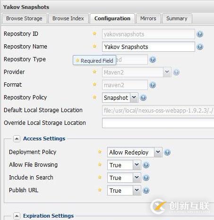Click help icon beside Repository Name field
The image size is (214, 220).
click(x=200, y=47)
